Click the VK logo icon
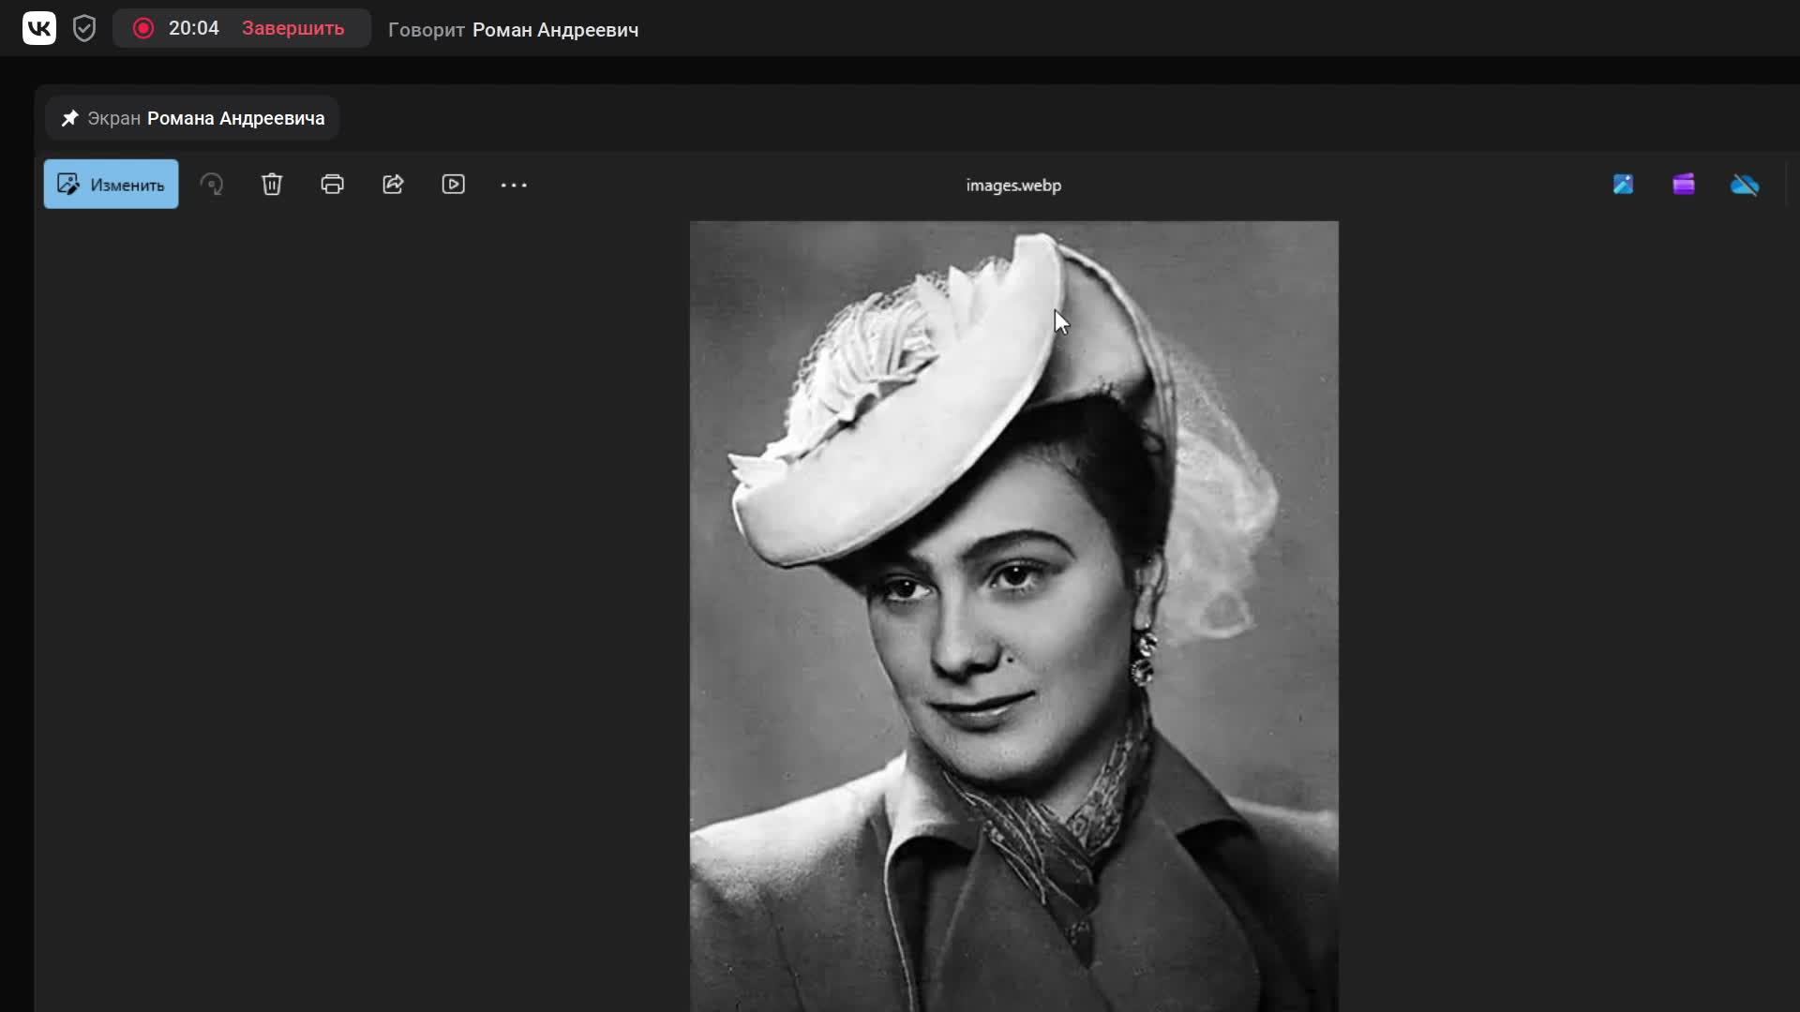The image size is (1800, 1012). 39,28
